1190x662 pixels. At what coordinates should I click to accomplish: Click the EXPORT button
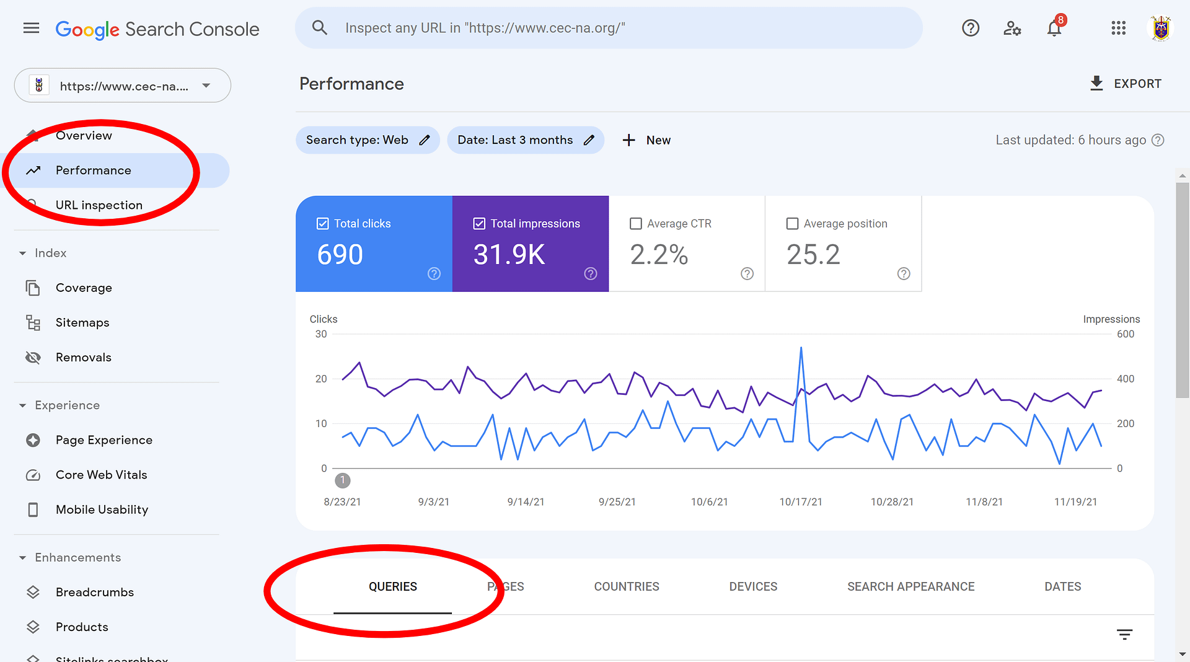(1126, 83)
